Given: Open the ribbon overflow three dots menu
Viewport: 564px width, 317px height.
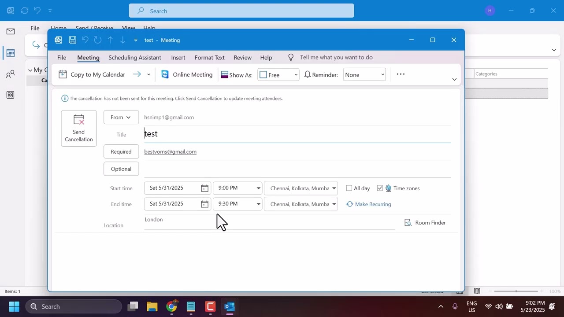Looking at the screenshot, I should tap(401, 74).
